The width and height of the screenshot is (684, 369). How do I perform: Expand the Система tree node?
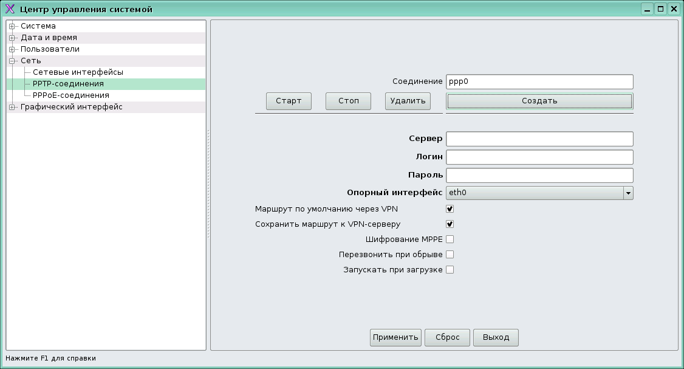(x=12, y=26)
